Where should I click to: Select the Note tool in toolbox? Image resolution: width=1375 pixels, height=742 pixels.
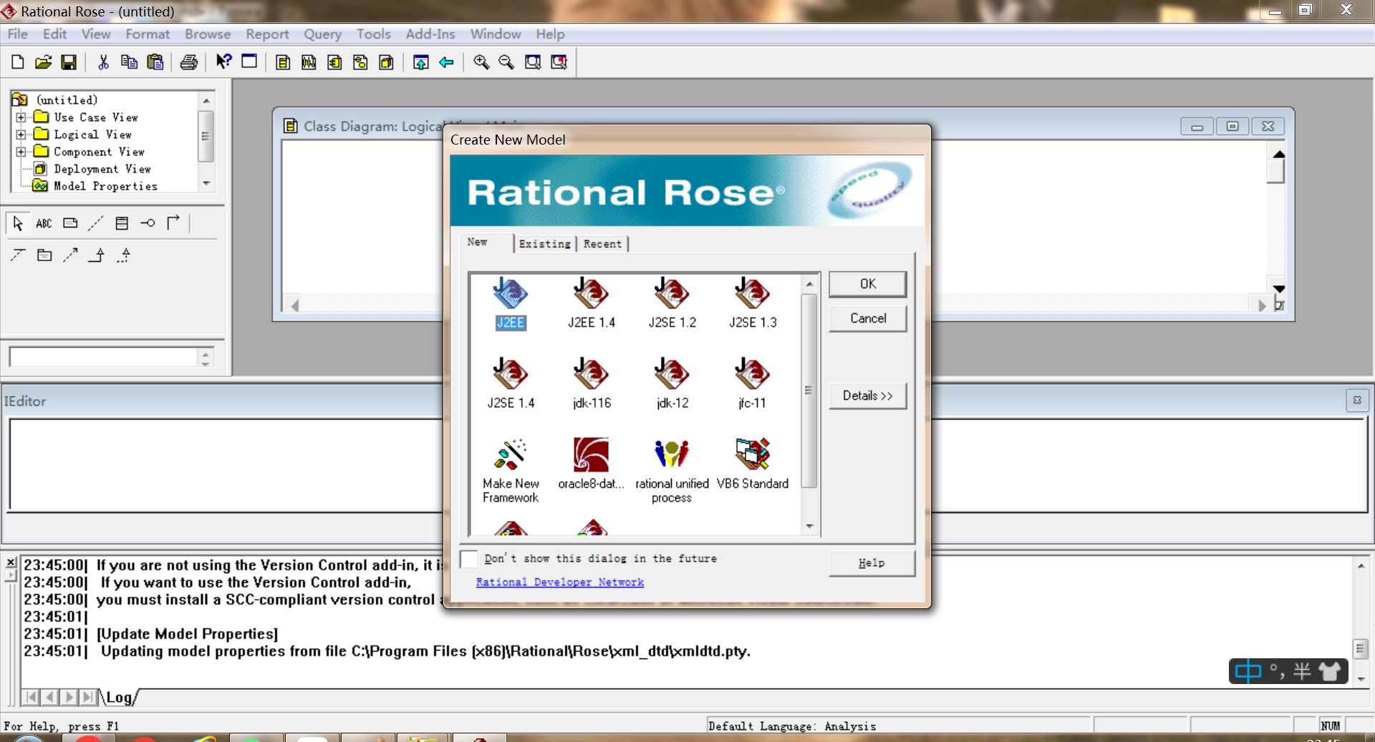coord(70,223)
